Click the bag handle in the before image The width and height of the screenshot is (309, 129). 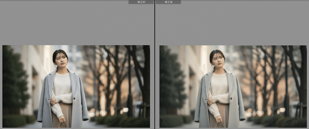pyautogui.click(x=62, y=125)
